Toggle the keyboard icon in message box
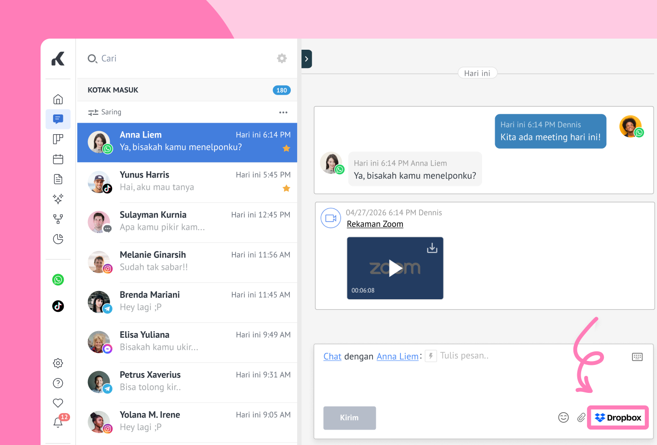The width and height of the screenshot is (657, 445). click(637, 357)
